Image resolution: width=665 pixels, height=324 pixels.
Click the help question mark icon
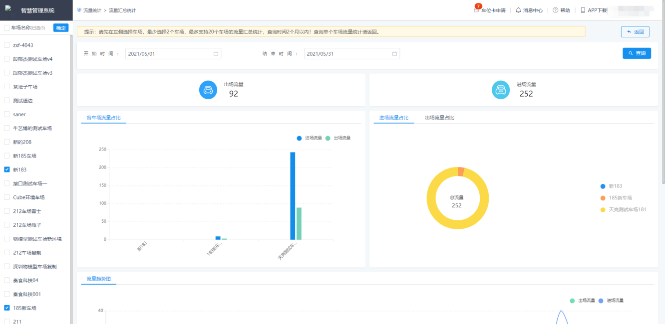click(555, 10)
